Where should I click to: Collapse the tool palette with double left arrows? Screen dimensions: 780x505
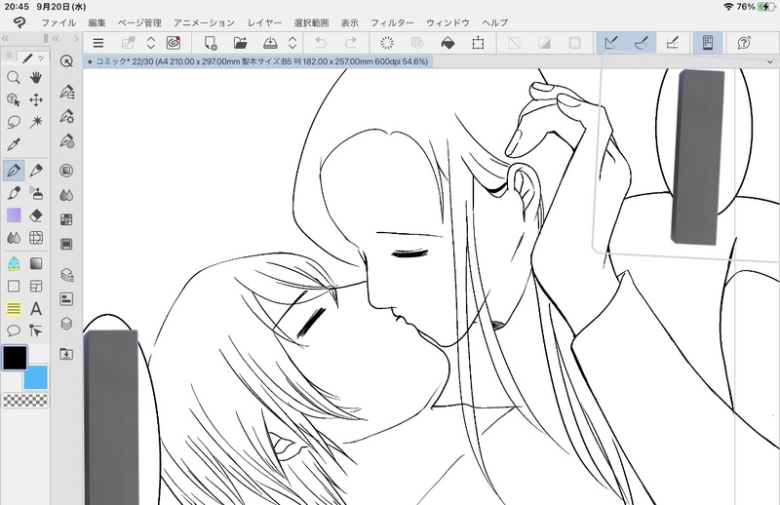5,38
